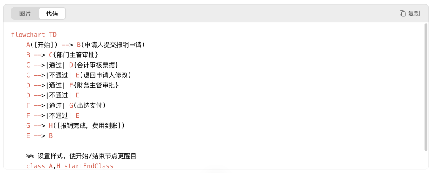Click the "TD" direction keyword

[52, 35]
